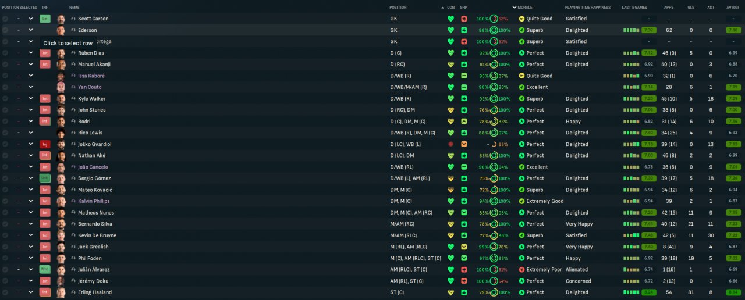Open Kevin De Bruyne's player profile
Image resolution: width=745 pixels, height=300 pixels.
97,235
